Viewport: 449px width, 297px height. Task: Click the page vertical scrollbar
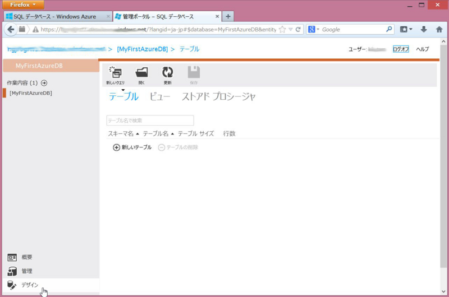tap(443, 156)
